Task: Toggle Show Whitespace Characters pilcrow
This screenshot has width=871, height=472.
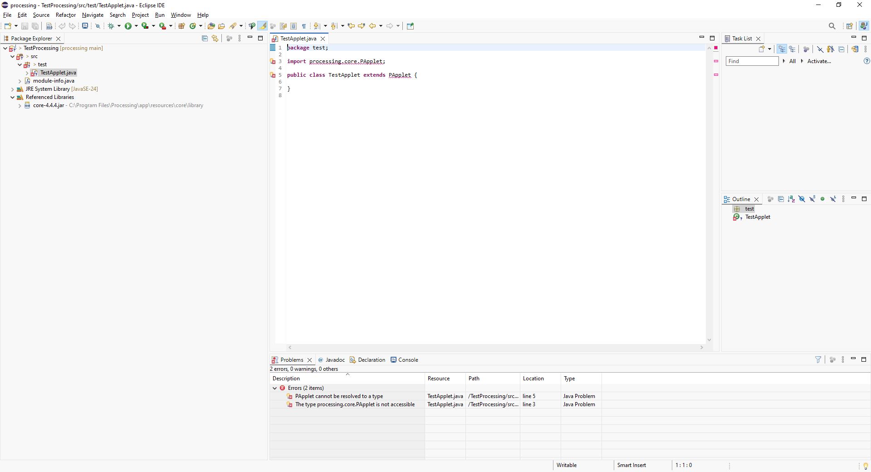Action: point(304,26)
